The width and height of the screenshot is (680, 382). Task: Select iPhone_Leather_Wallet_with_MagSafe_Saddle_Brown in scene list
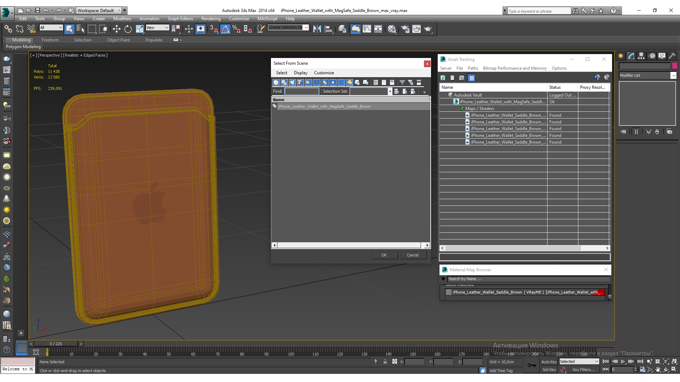tap(351, 106)
